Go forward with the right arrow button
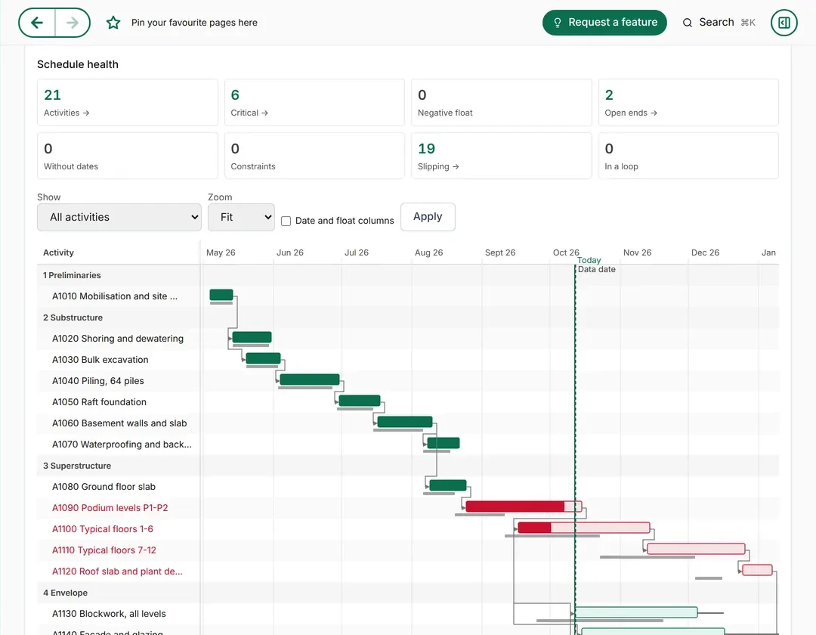Viewport: 816px width, 635px height. (x=73, y=23)
